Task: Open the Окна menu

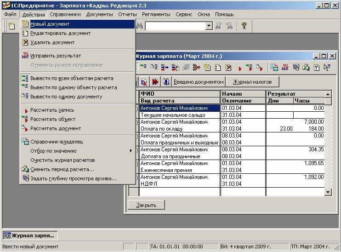Action: tap(204, 14)
